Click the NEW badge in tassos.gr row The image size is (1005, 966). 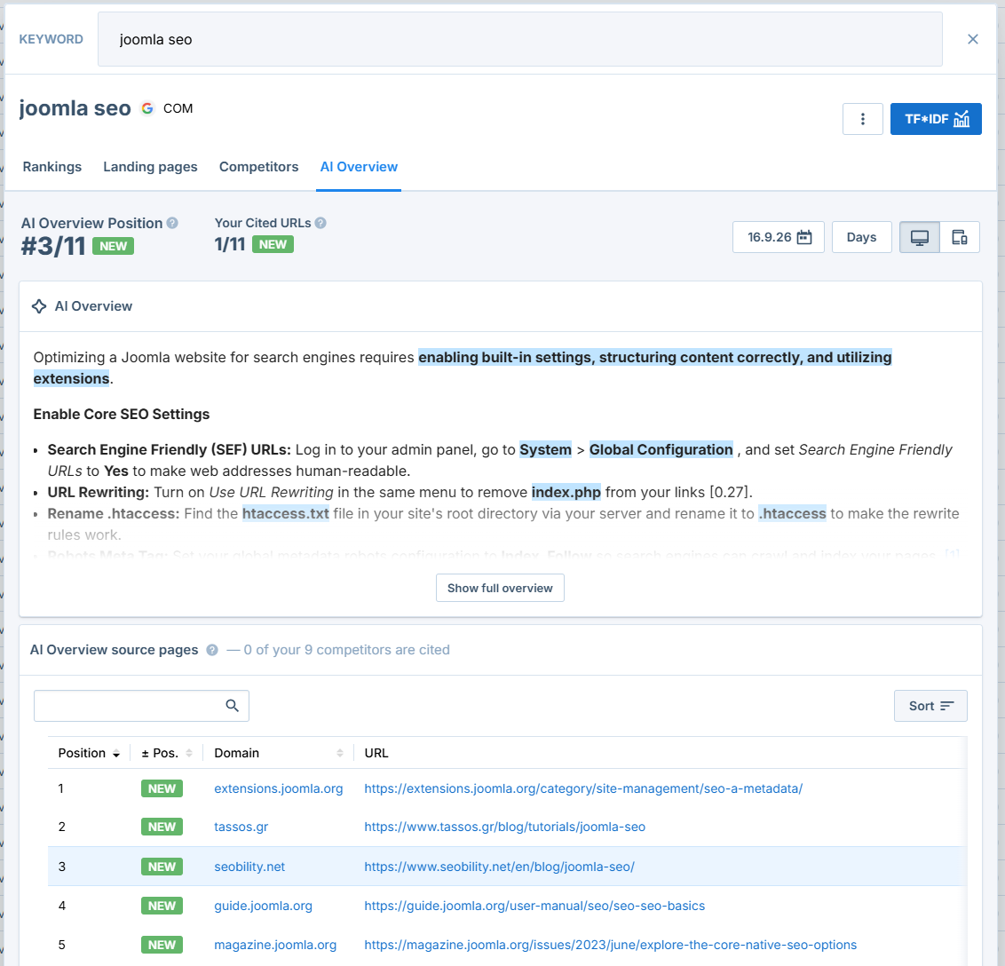162,827
